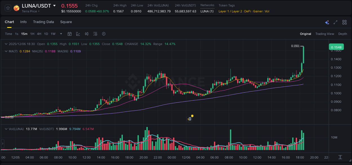Open chart settings via the hexagon icon
The image size is (352, 165).
click(104, 34)
